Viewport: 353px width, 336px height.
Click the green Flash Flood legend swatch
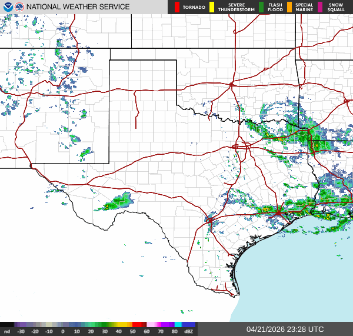[x=261, y=7]
